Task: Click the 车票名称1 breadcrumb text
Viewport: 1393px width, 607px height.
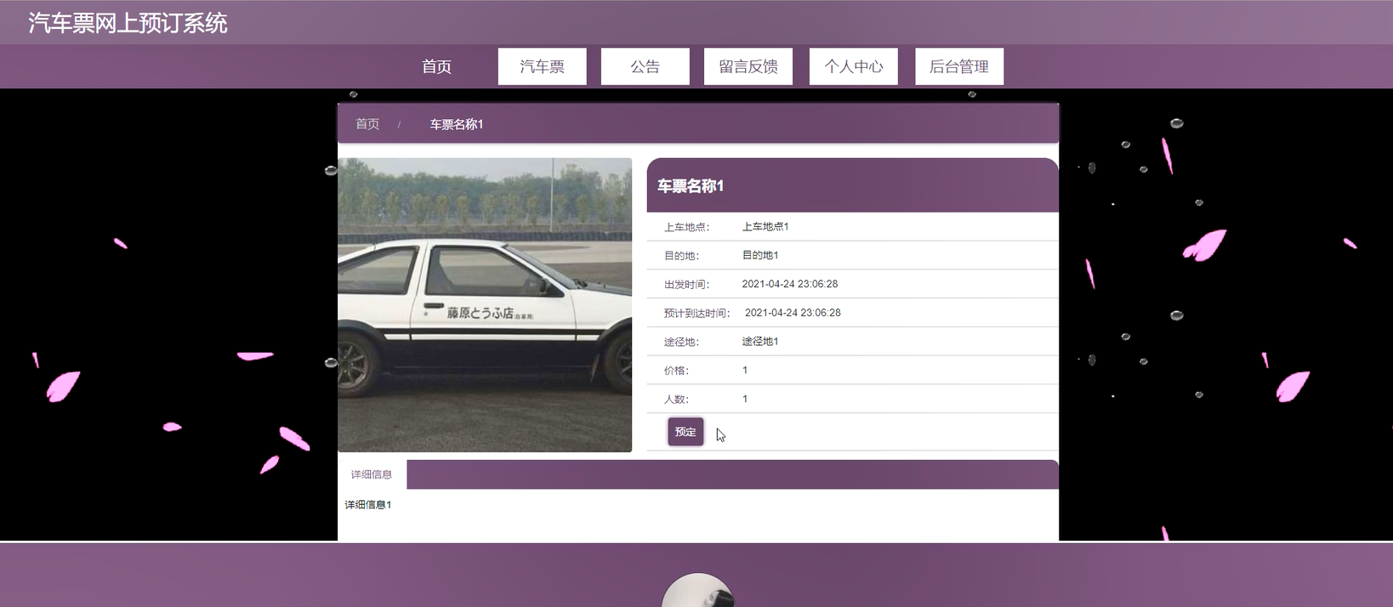Action: 457,124
